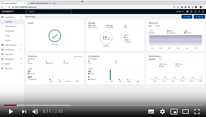This screenshot has width=206, height=117.
Task: Focus the Cohesity search field
Action: point(48,11)
